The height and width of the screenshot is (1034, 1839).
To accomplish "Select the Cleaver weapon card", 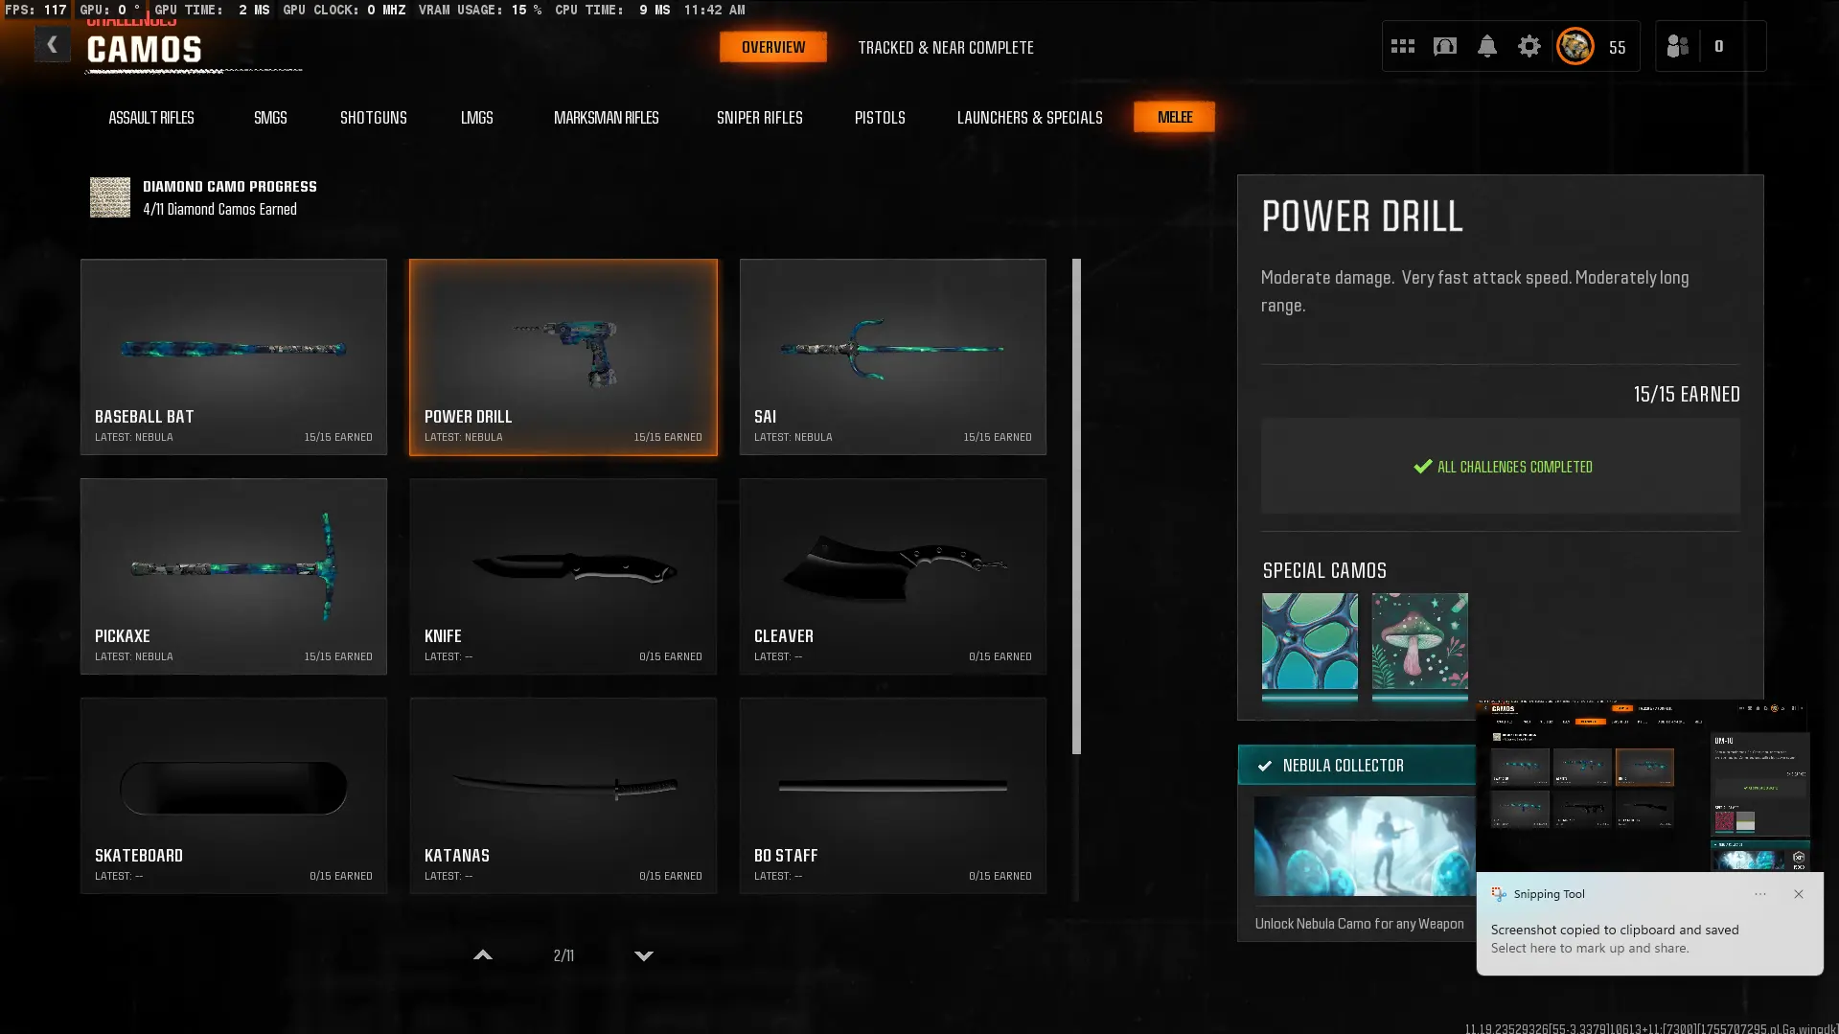I will click(x=893, y=576).
